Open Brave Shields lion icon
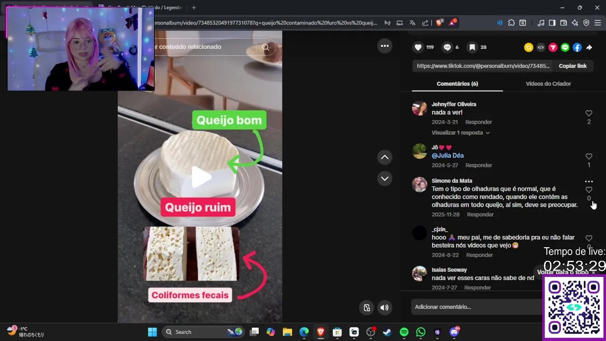606x341 pixels. tap(439, 23)
